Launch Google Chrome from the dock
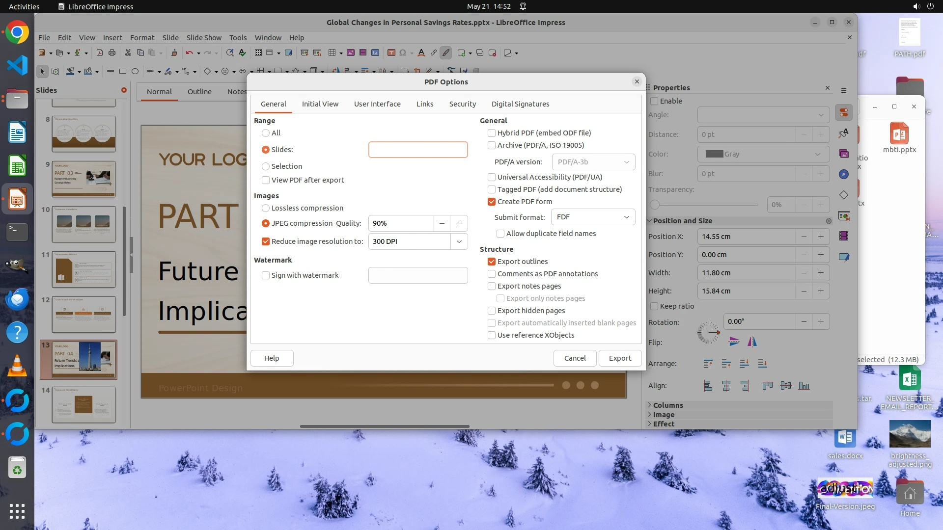The width and height of the screenshot is (943, 530). (x=17, y=32)
